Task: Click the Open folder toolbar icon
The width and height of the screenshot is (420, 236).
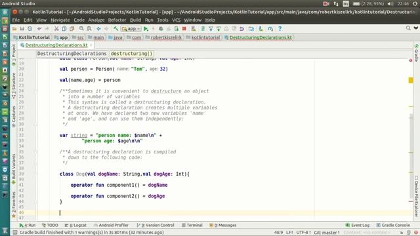Action: [x=14, y=29]
